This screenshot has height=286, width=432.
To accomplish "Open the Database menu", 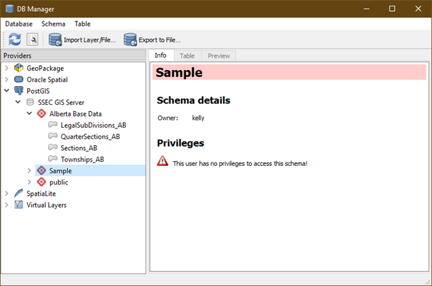I will point(19,24).
